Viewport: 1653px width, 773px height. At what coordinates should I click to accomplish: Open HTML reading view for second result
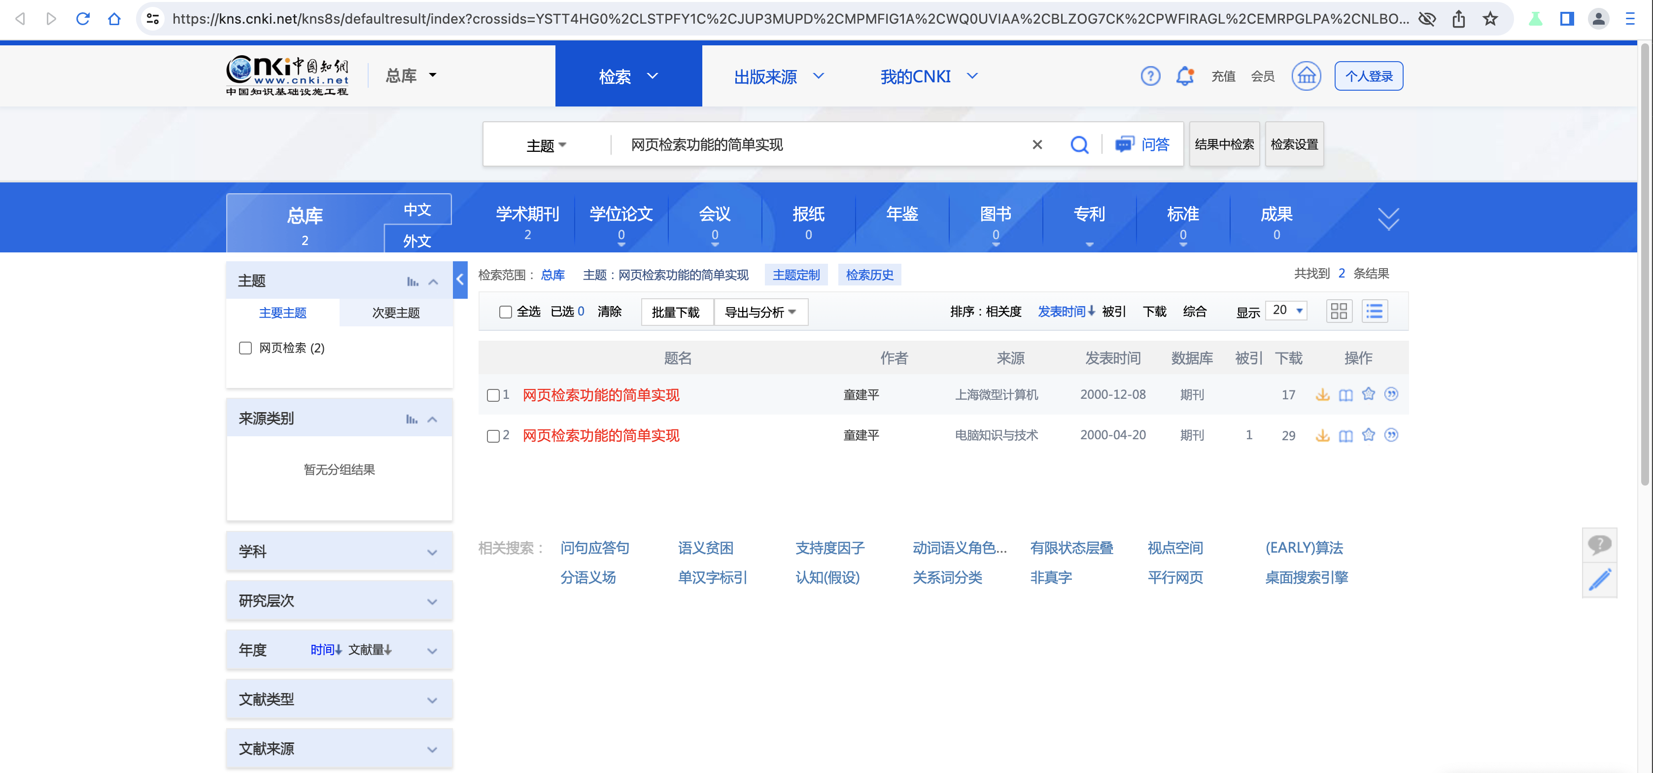coord(1345,435)
